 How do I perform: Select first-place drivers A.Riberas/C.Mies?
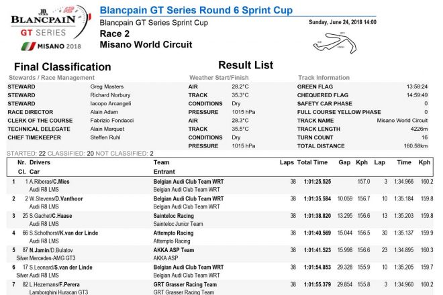[x=49, y=182]
